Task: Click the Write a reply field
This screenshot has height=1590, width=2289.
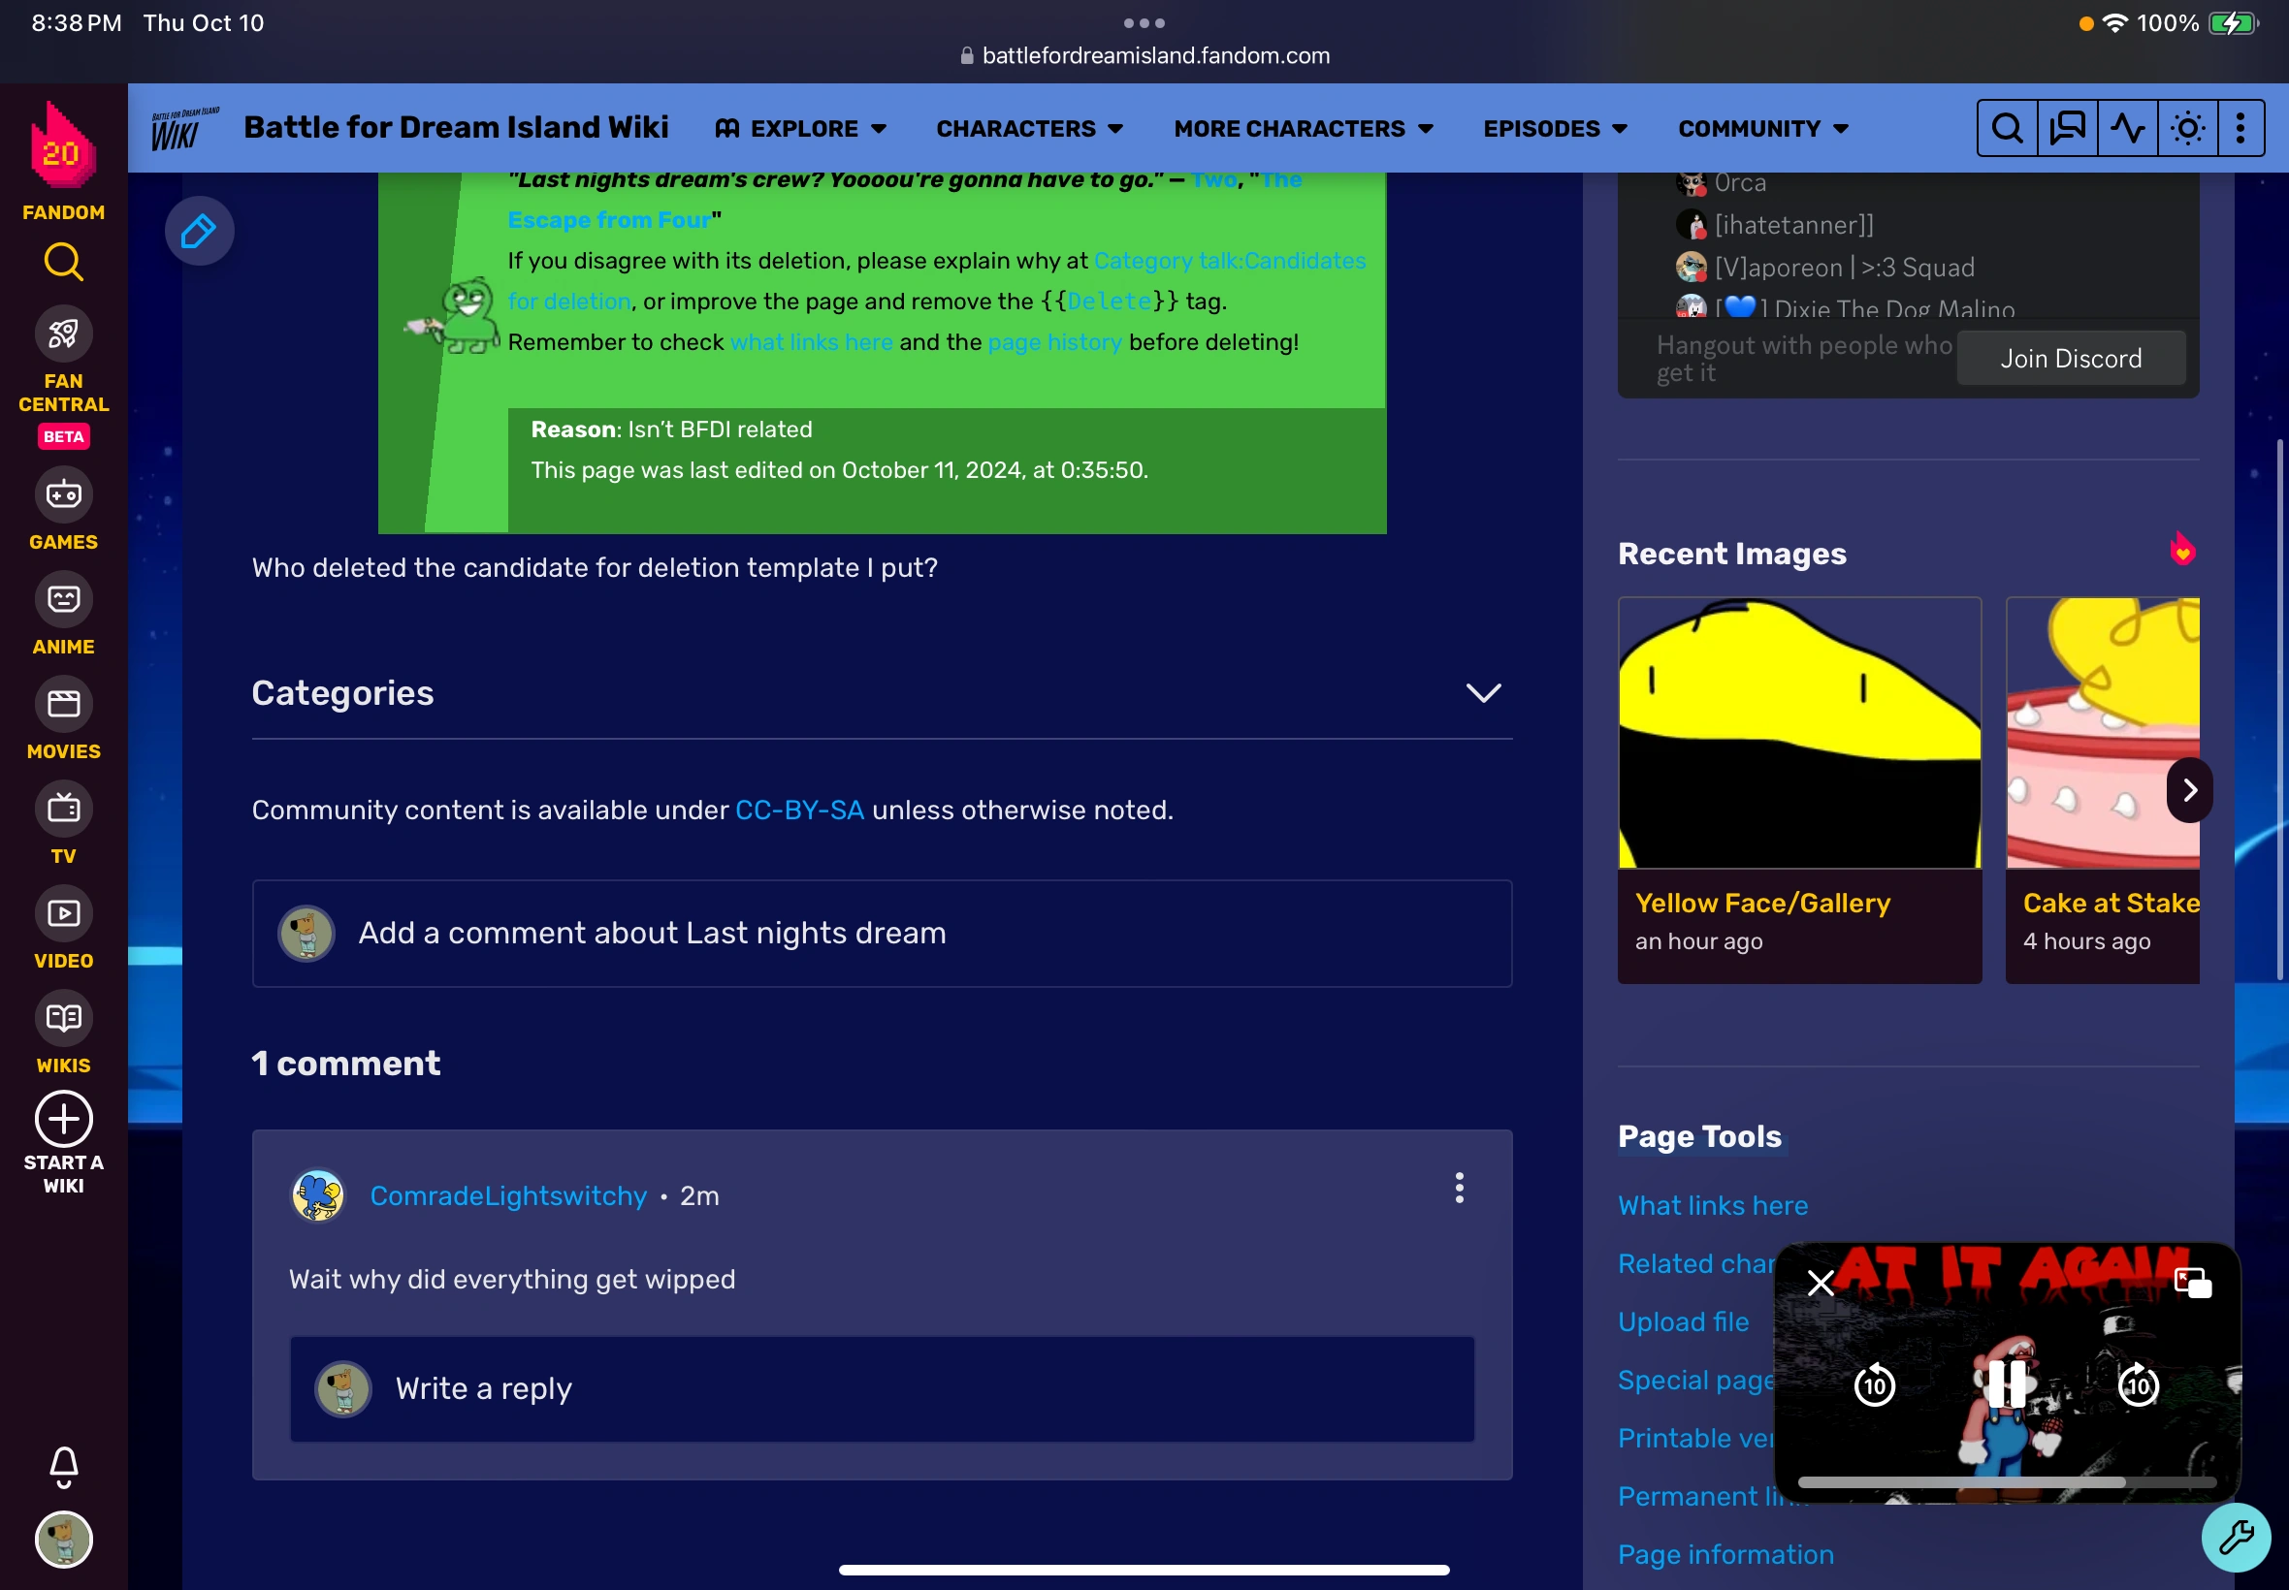Action: coord(881,1388)
